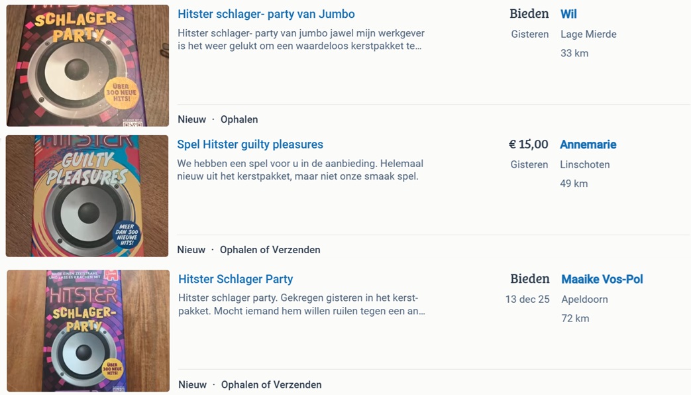Screen dimensions: 691x395
Task: Click the "Linschoten" location label
Action: point(584,164)
